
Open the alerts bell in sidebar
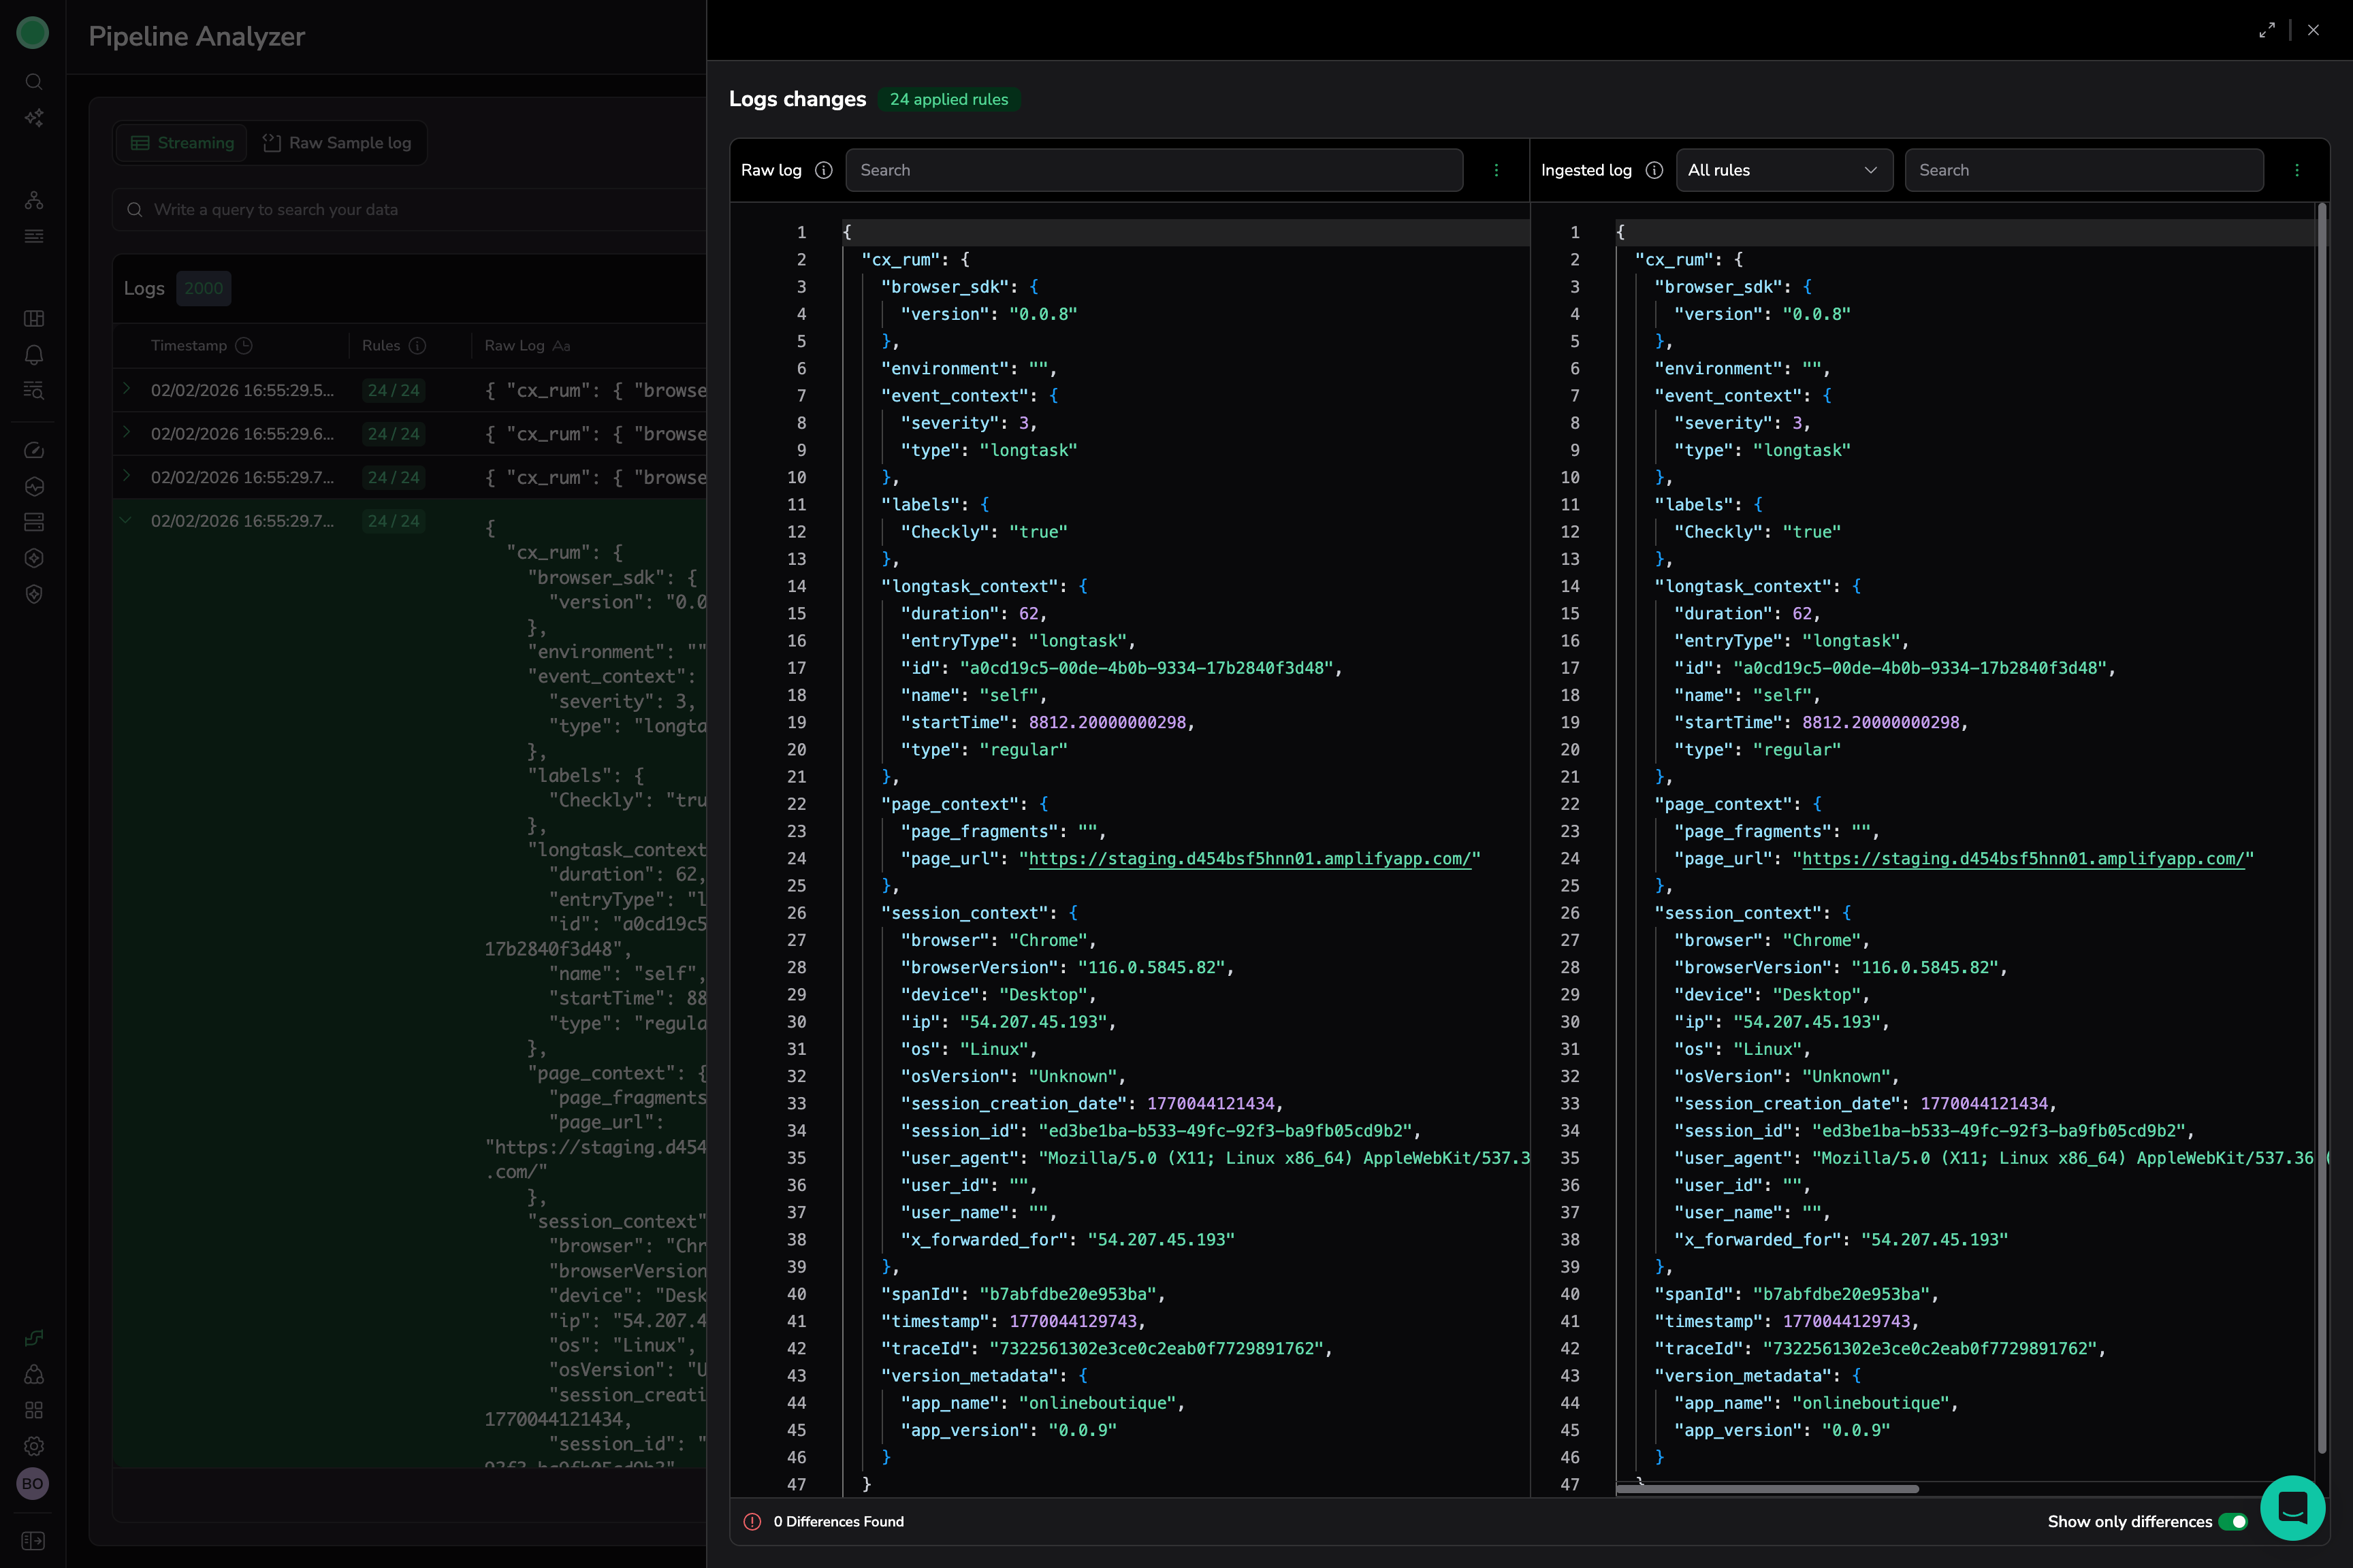tap(33, 355)
